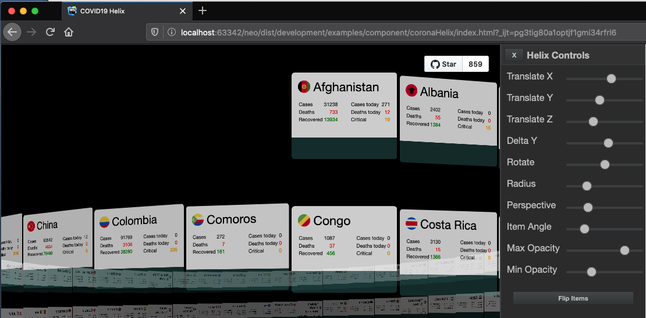Image resolution: width=646 pixels, height=318 pixels.
Task: Close the COVID19 Helix tab
Action: 183,11
